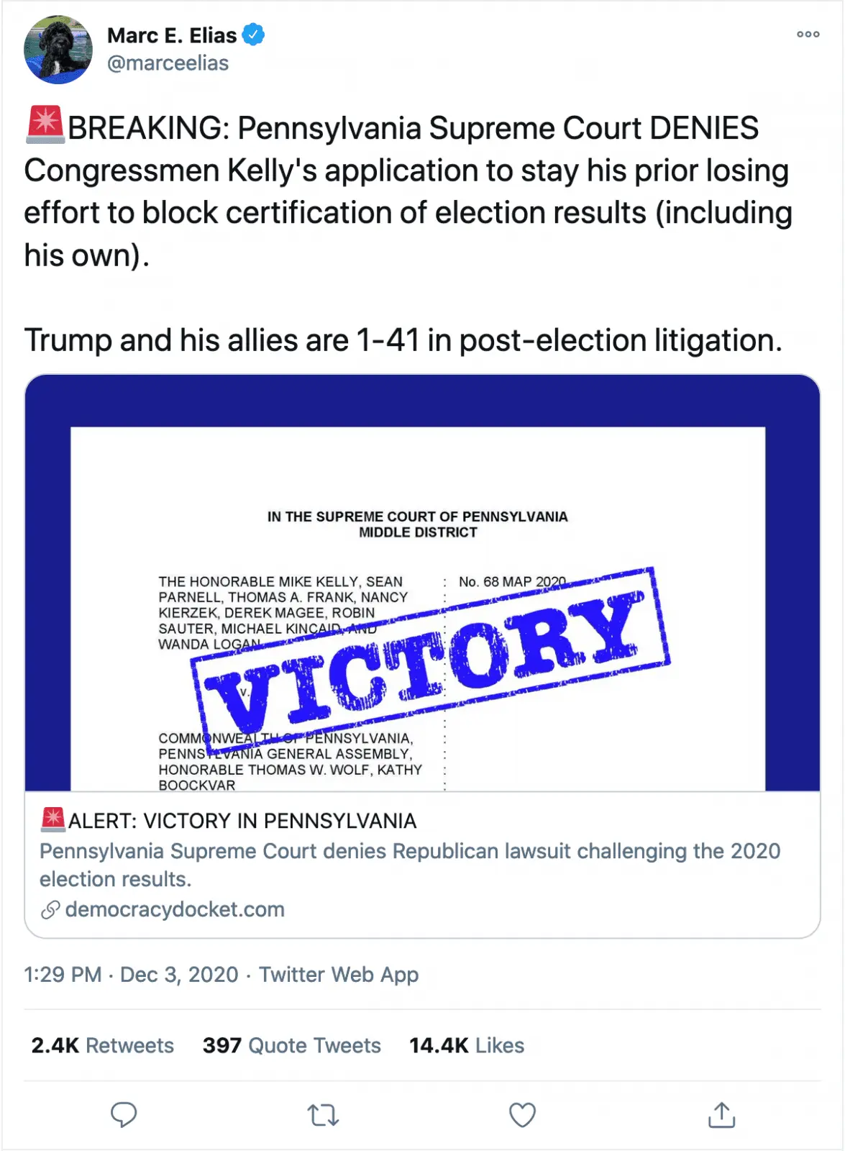Click the share upload icon

[x=721, y=1115]
